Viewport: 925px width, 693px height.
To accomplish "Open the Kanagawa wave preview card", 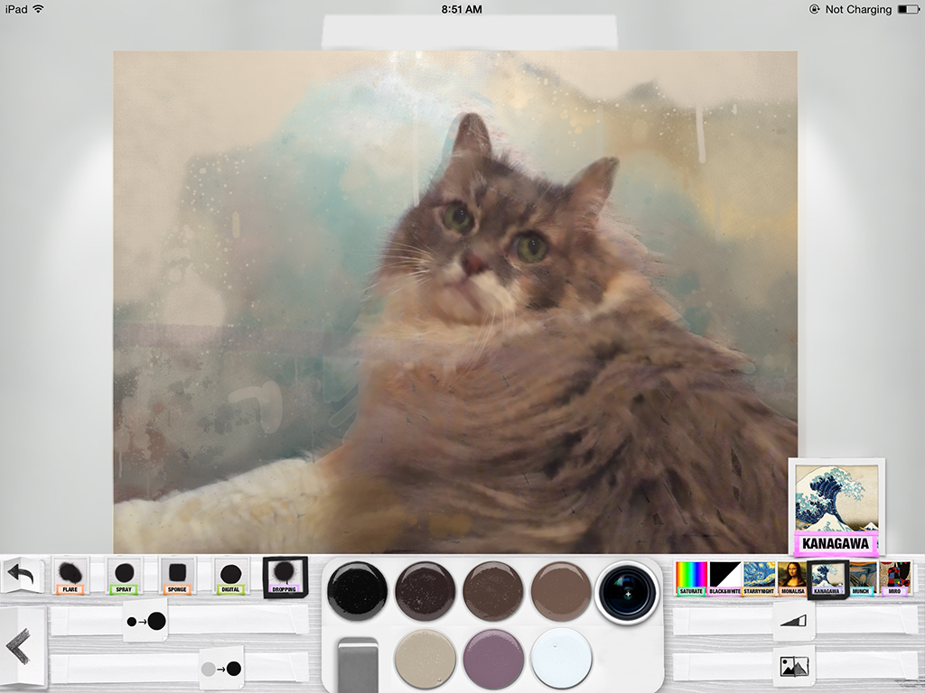I will tap(837, 505).
